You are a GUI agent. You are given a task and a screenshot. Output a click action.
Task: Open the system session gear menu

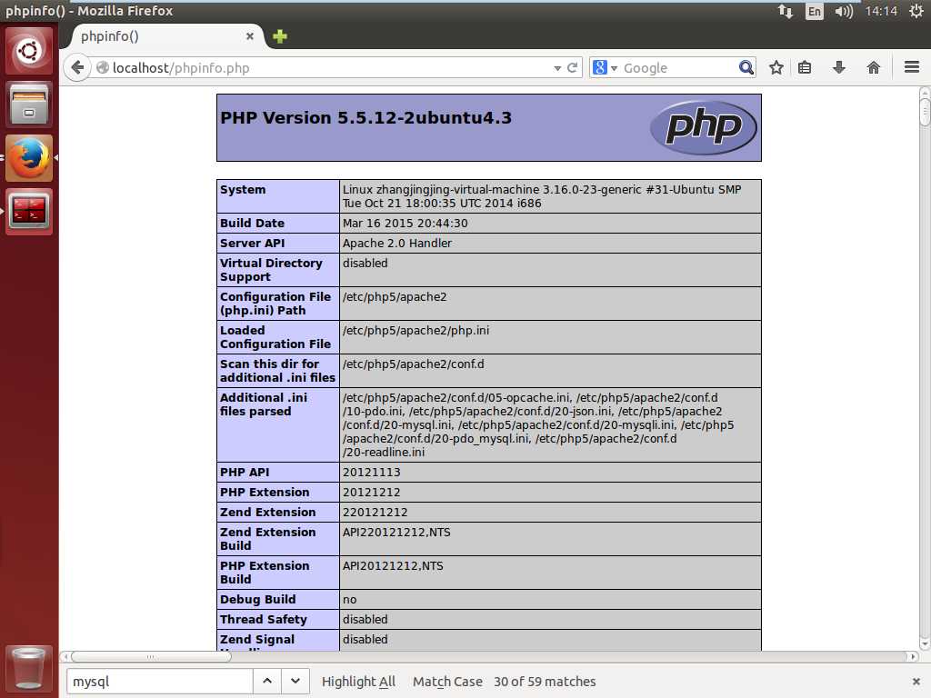916,11
